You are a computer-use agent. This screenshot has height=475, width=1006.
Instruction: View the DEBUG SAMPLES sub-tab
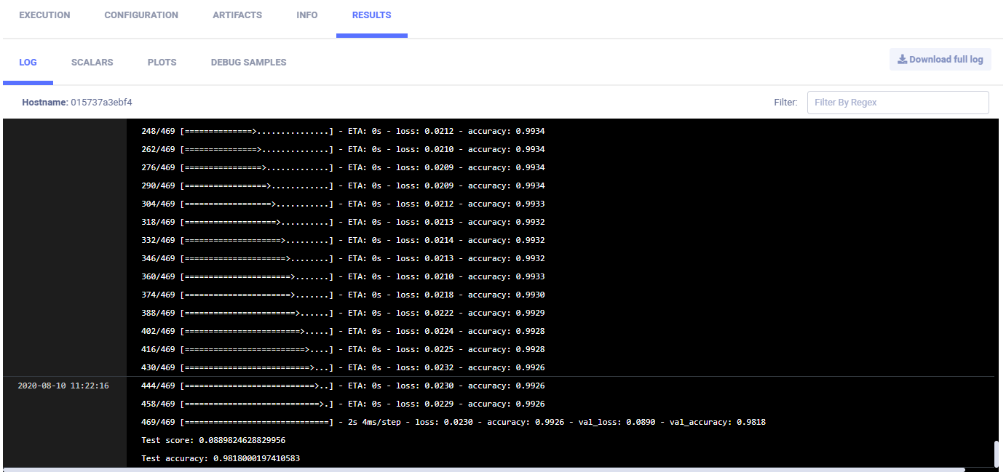(248, 63)
